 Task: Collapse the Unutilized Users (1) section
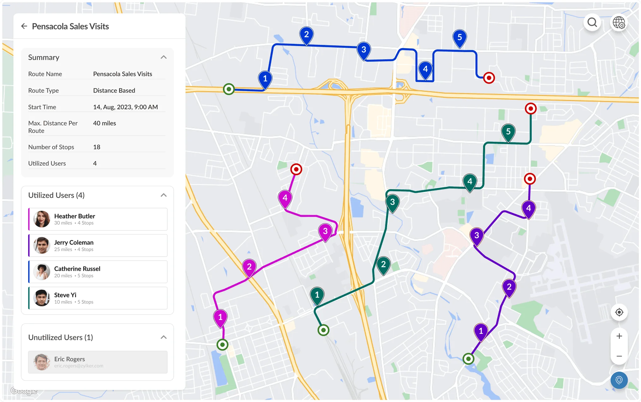click(164, 337)
